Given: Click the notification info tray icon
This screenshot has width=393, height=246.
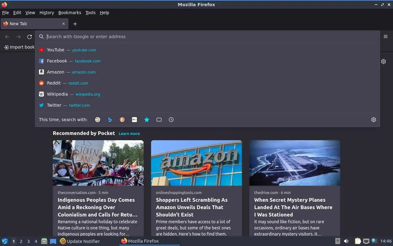Looking at the screenshot, I should coord(374,241).
